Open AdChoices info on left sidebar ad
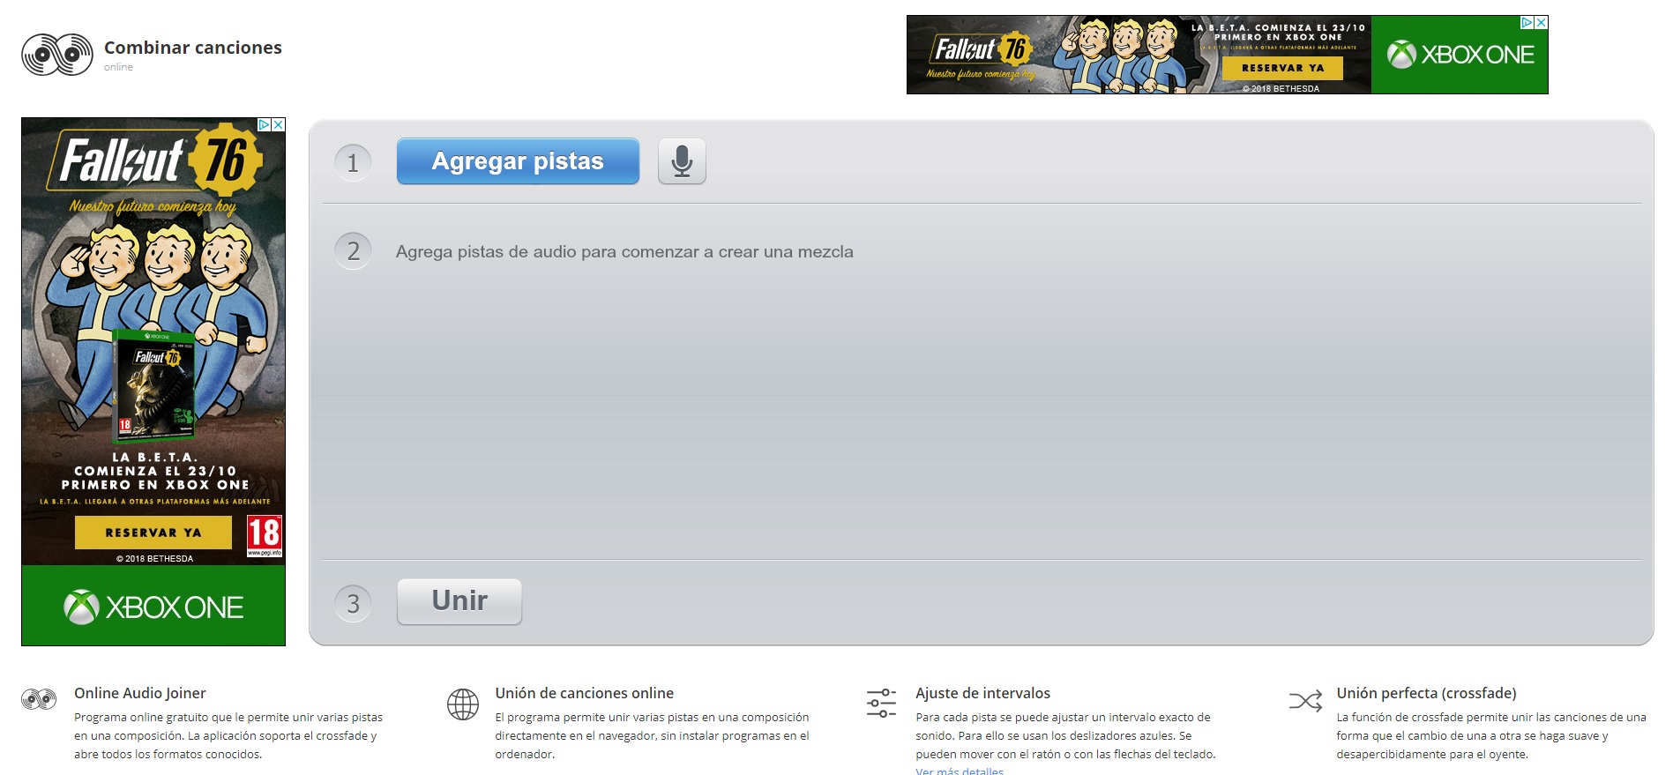The width and height of the screenshot is (1673, 775). tap(264, 125)
